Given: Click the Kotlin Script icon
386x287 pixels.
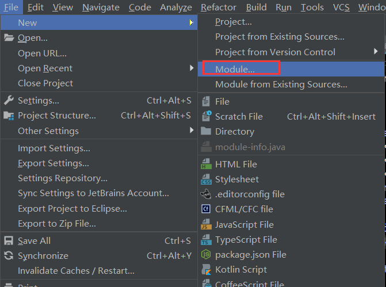Looking at the screenshot, I should (x=206, y=270).
